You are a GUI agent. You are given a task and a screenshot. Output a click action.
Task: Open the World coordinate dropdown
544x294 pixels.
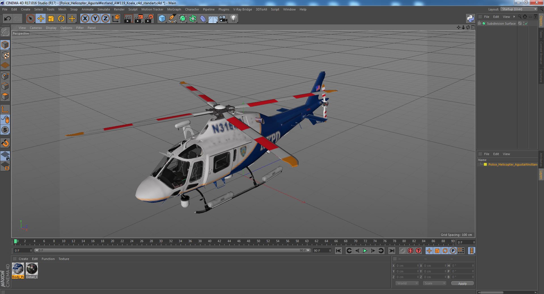click(407, 283)
